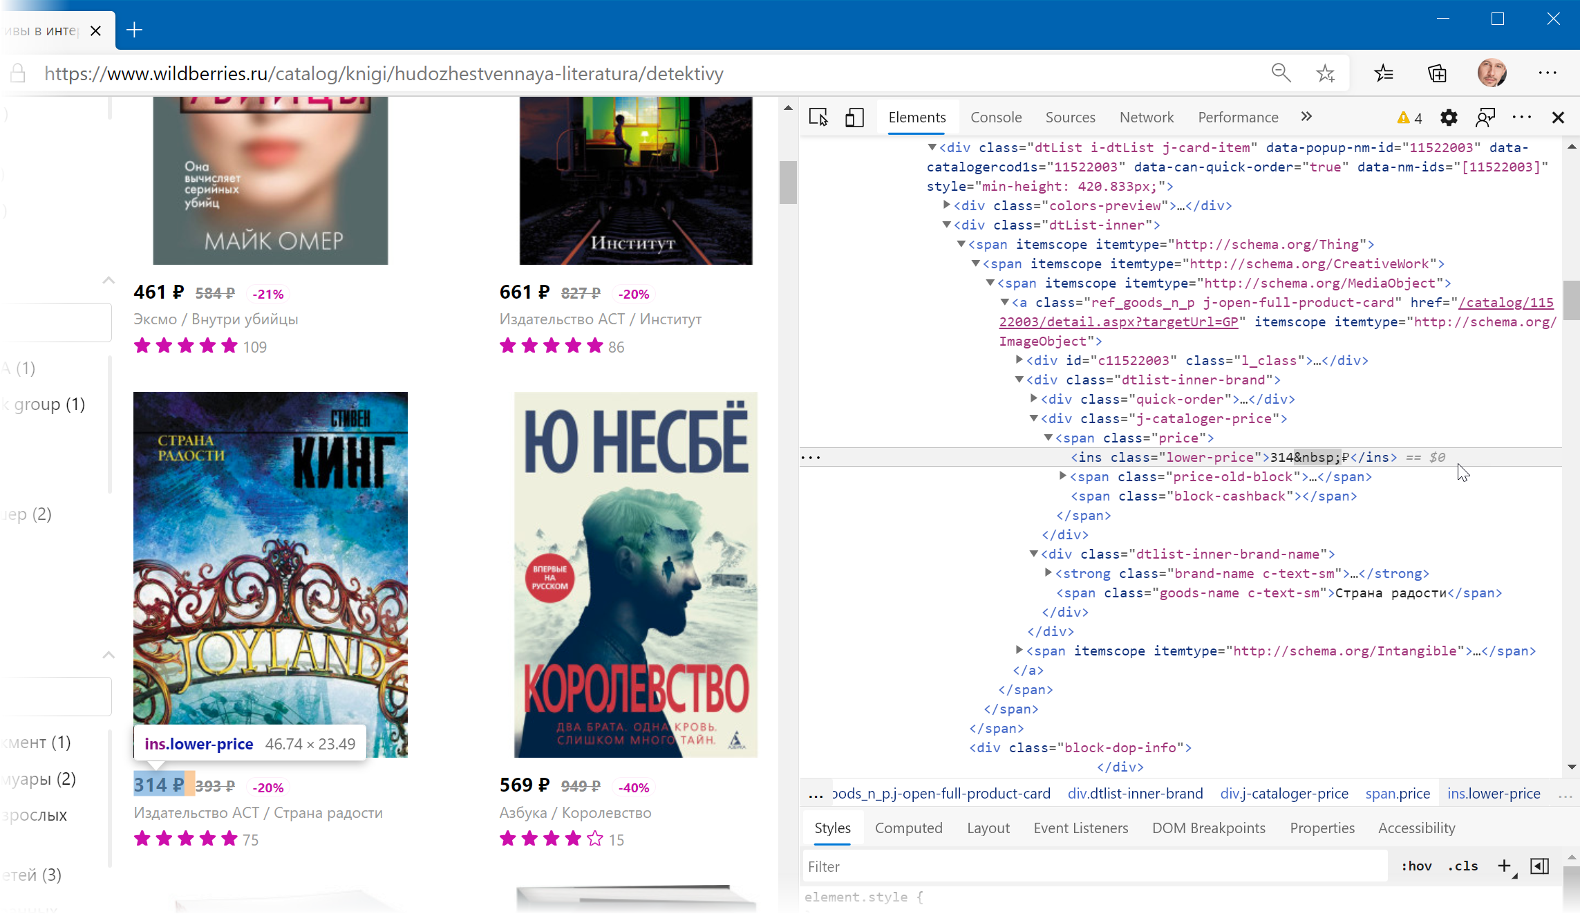Select the Layout pane tab
1580x914 pixels.
coord(988,828)
